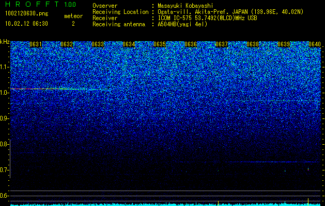Click the 0631 time marker
The image size is (325, 206).
pyautogui.click(x=36, y=44)
